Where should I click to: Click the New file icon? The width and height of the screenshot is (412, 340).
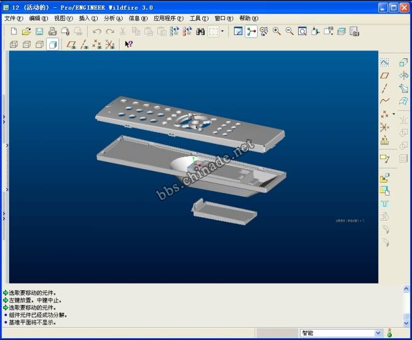pos(14,31)
